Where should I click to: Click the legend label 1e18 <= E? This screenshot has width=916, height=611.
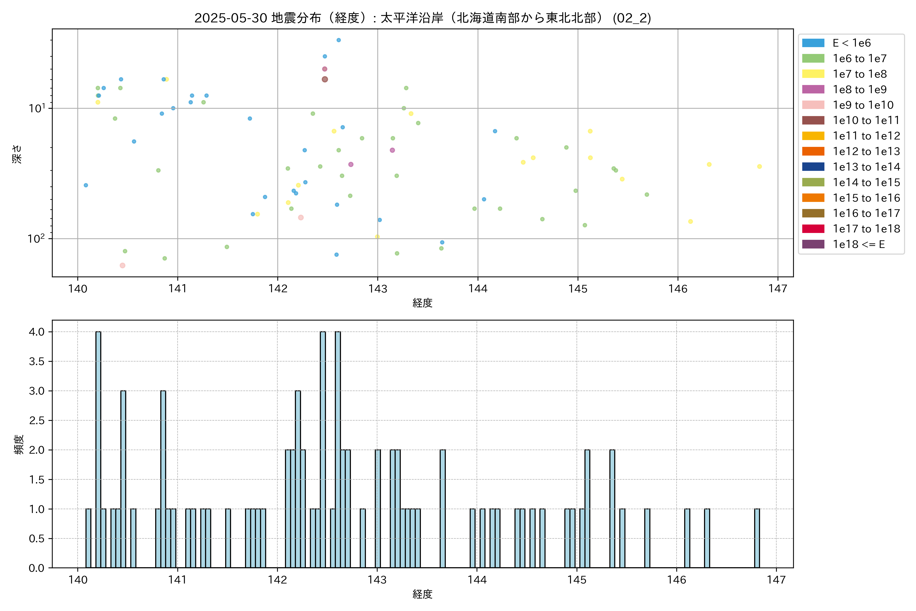pyautogui.click(x=859, y=244)
